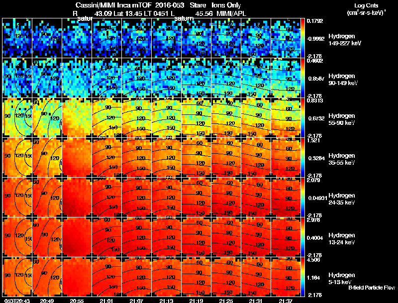Click the colorbar maximum value '4.506'
Screen dimensions: 398x303
pyautogui.click(x=313, y=260)
